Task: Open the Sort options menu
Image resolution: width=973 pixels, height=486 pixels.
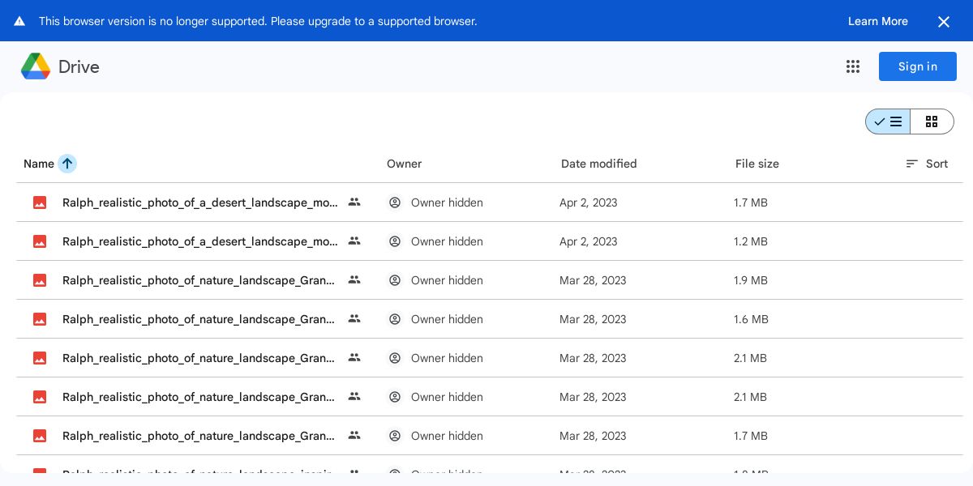Action: [x=927, y=164]
